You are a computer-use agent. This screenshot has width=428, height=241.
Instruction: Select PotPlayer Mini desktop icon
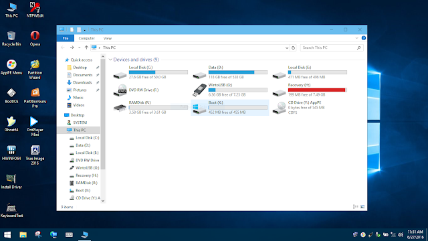pyautogui.click(x=35, y=127)
